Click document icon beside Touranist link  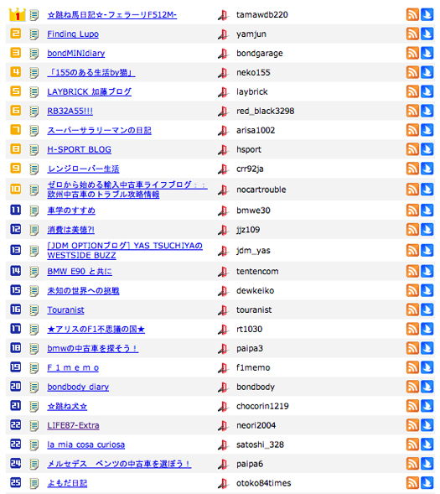point(34,310)
